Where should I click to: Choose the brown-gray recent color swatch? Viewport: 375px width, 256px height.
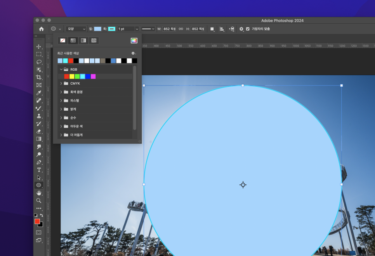click(x=102, y=61)
